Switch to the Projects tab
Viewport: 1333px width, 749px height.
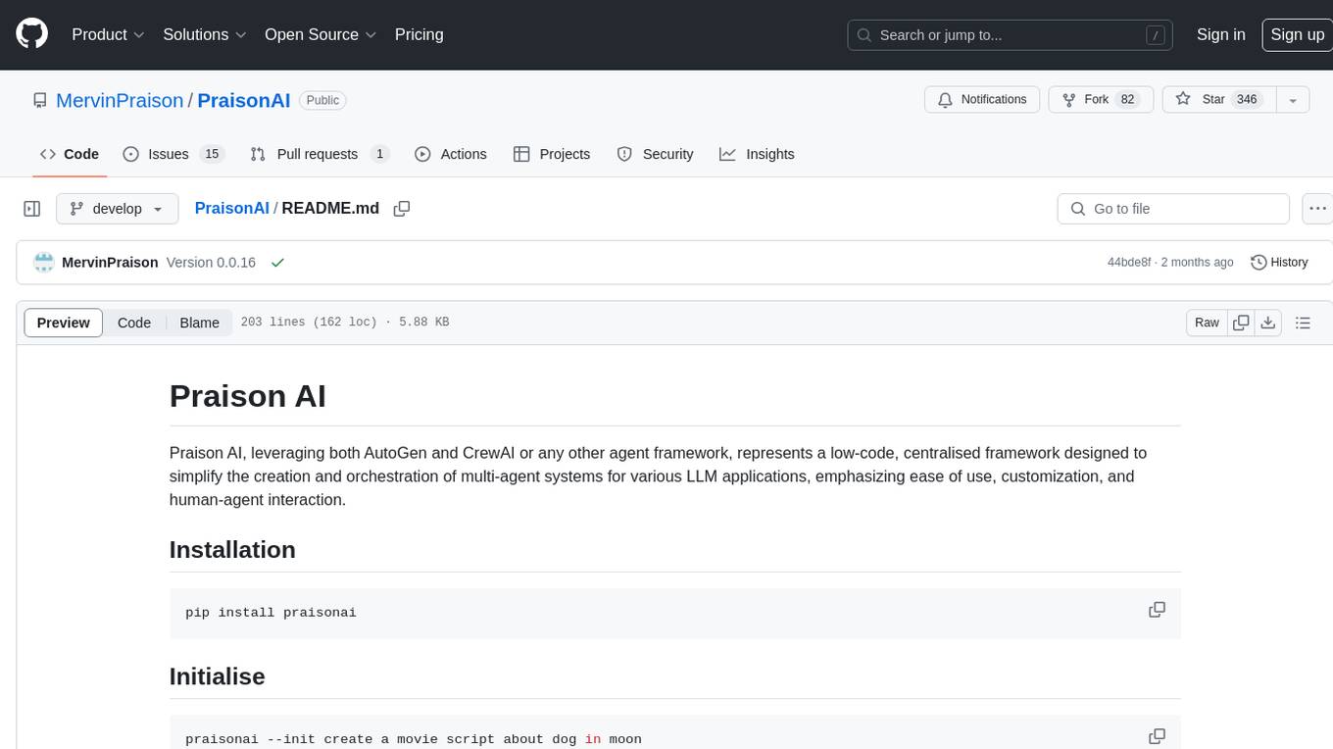pyautogui.click(x=552, y=154)
